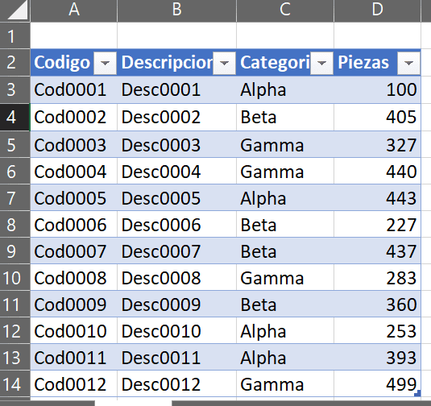The width and height of the screenshot is (431, 406).
Task: Select row 10 header
Action: 15,278
